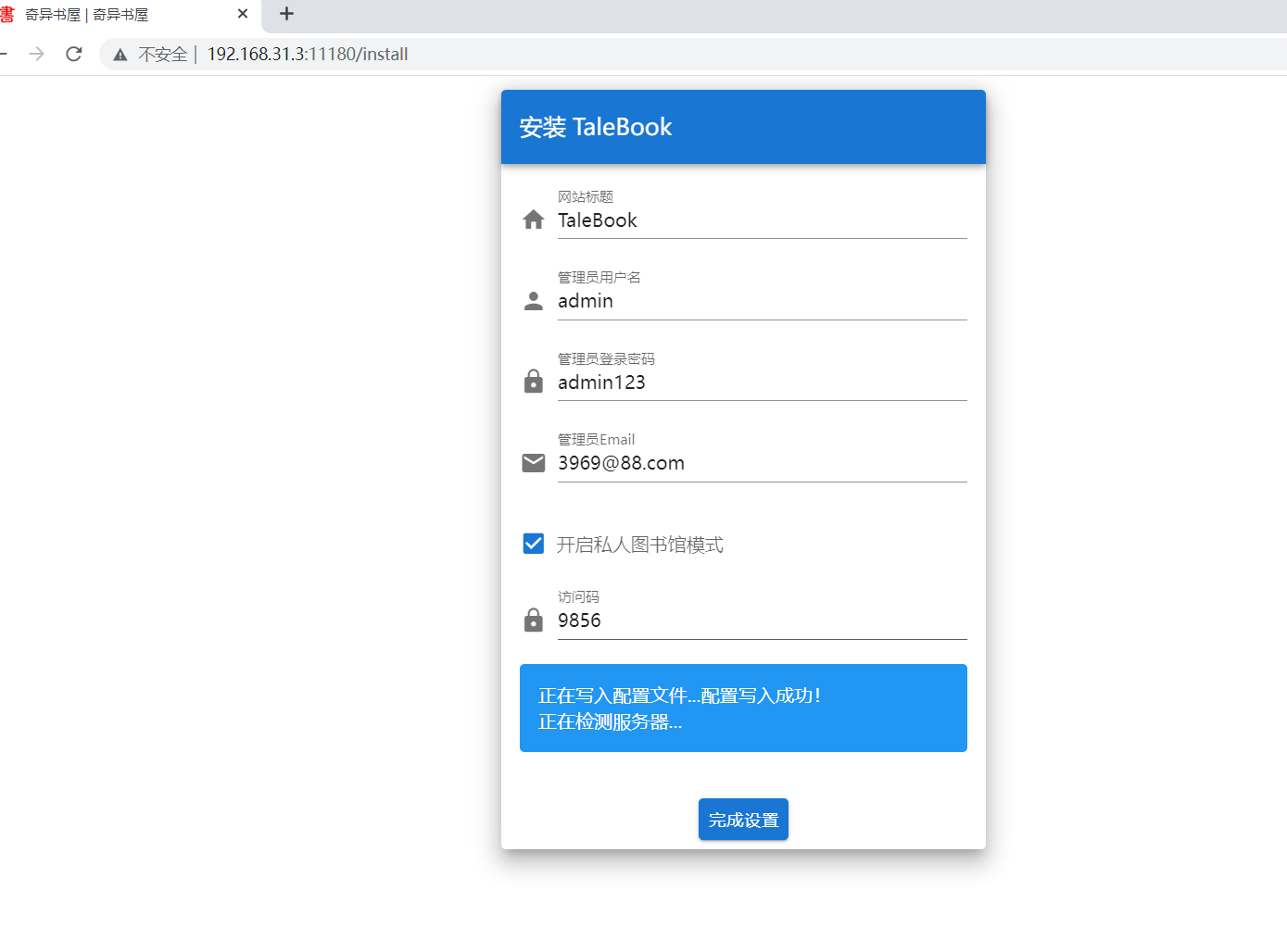
Task: Click the 完成设置 button
Action: click(x=743, y=820)
